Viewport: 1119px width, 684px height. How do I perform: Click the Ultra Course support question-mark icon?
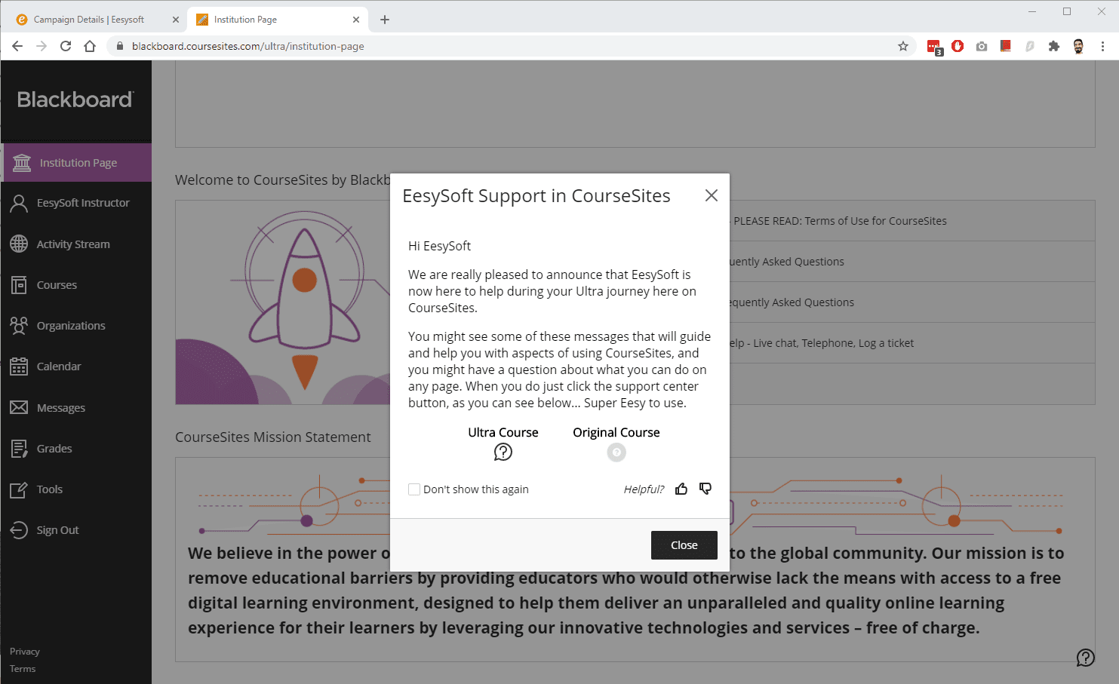point(503,452)
